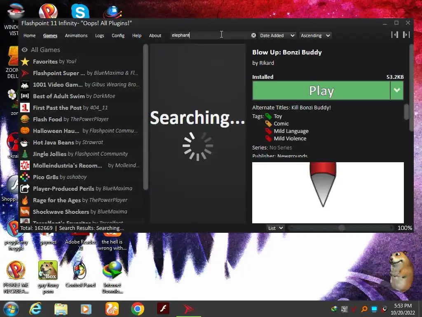Viewport: 422px width, 317px height.
Task: Click the zoom scale slider handle
Action: [342, 228]
